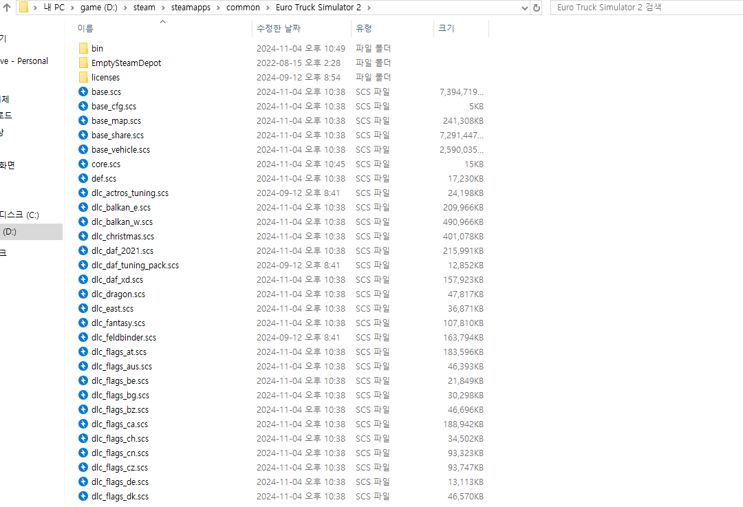743x507 pixels.
Task: Select file name 'dlc_flags_de.scs'
Action: 120,482
